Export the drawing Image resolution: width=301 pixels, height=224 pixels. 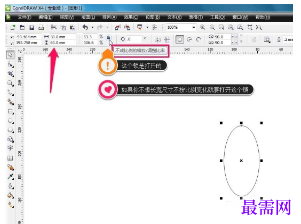click(x=127, y=27)
